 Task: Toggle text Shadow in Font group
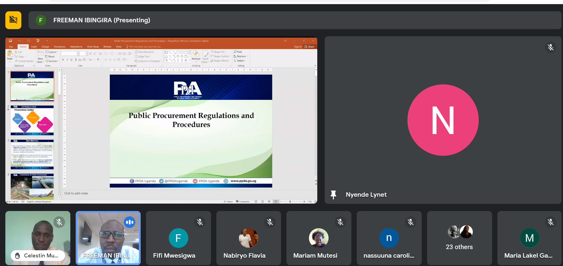point(76,59)
